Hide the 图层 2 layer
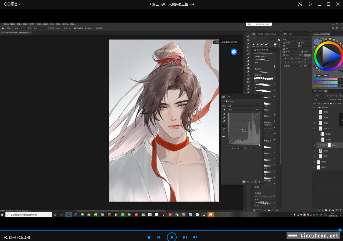Screen dimensions: 343x241 point(314,162)
